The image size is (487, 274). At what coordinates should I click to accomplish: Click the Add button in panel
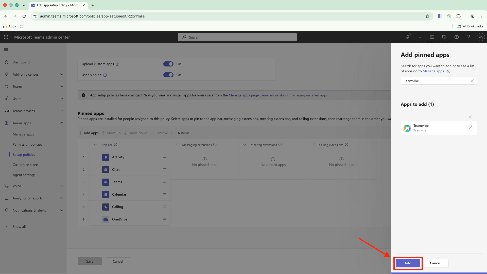pyautogui.click(x=408, y=263)
